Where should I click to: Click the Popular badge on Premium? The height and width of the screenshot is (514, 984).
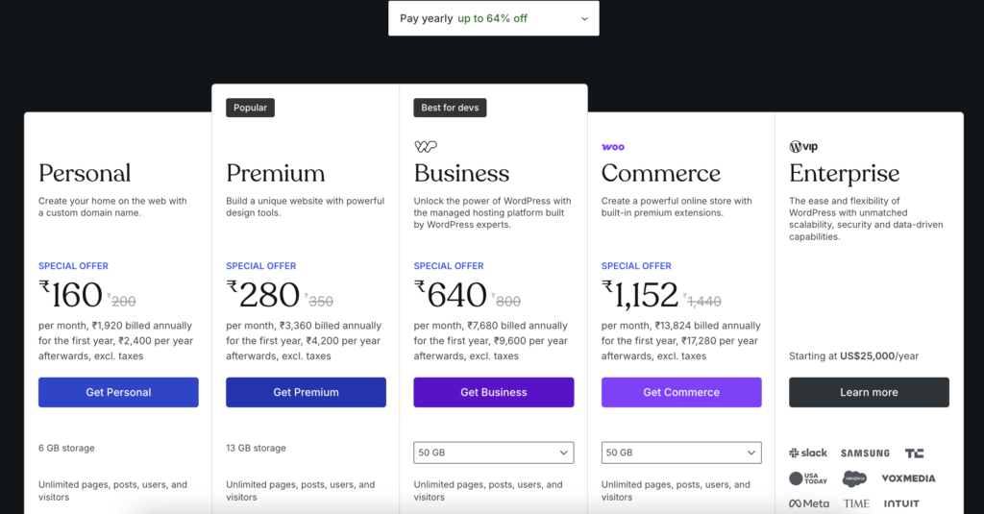point(250,108)
